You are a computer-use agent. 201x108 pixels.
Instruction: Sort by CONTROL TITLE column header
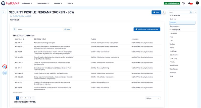[x=40, y=39]
